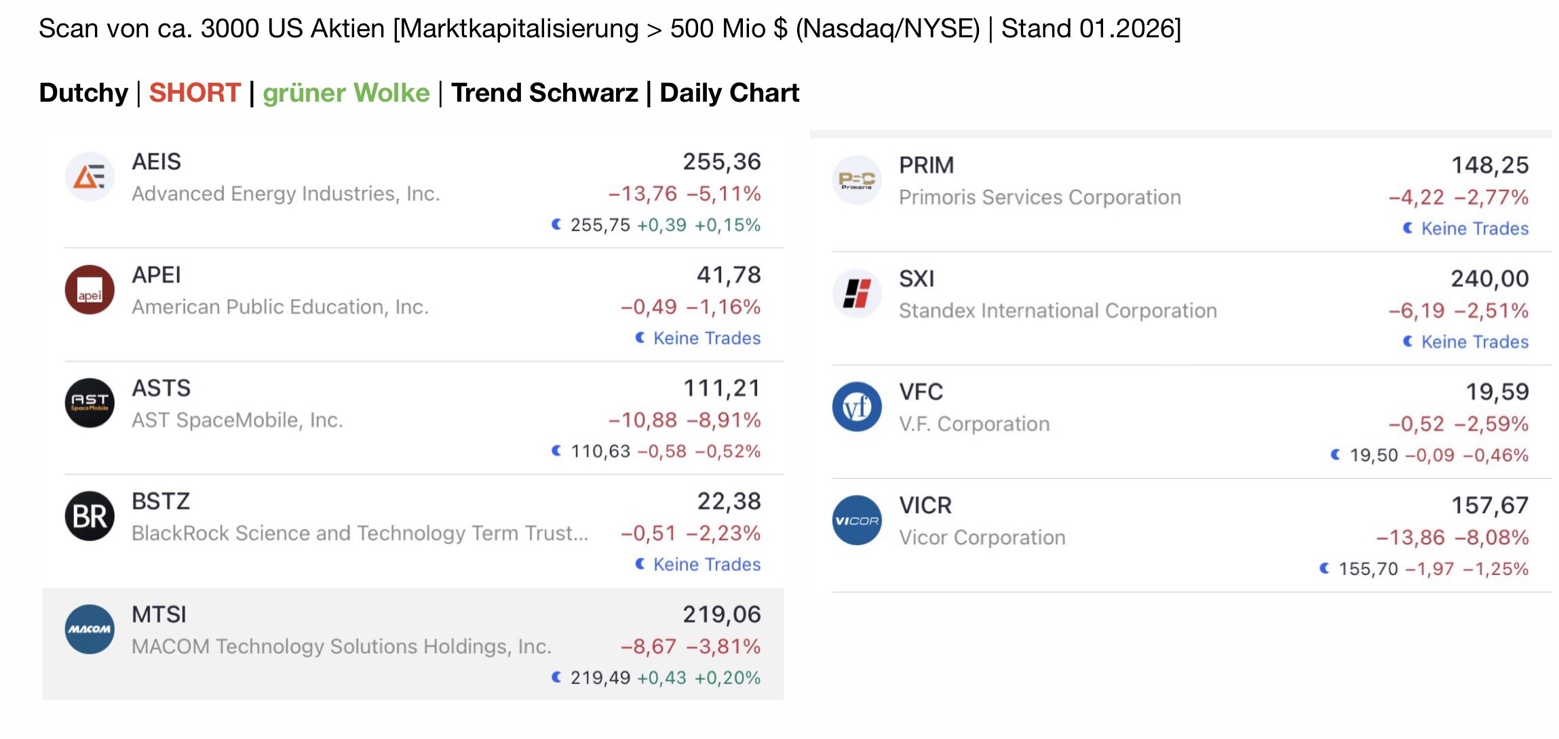Click the American Public Education apei logo

(90, 290)
